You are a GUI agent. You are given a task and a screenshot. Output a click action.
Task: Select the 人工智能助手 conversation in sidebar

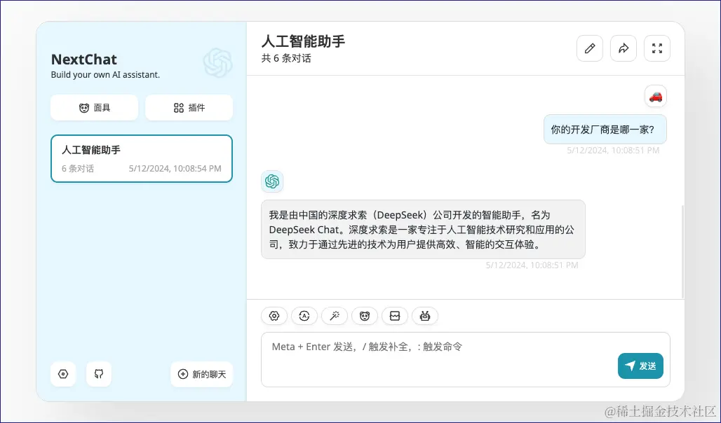pyautogui.click(x=142, y=158)
